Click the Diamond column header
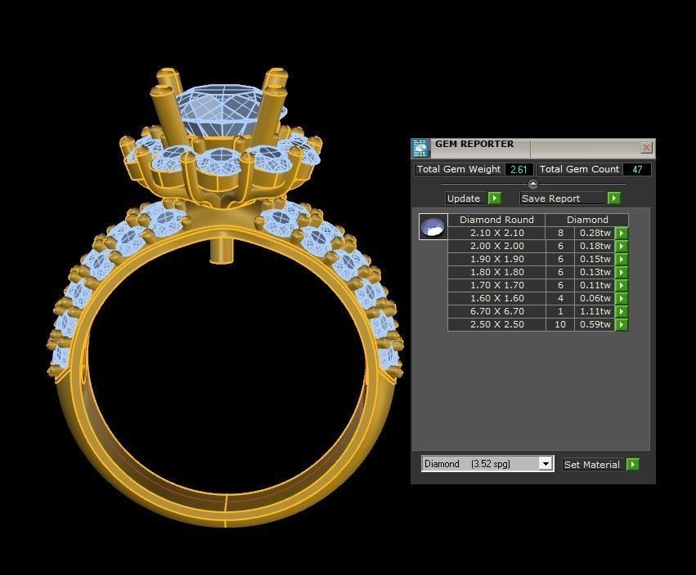This screenshot has width=696, height=575. [587, 220]
